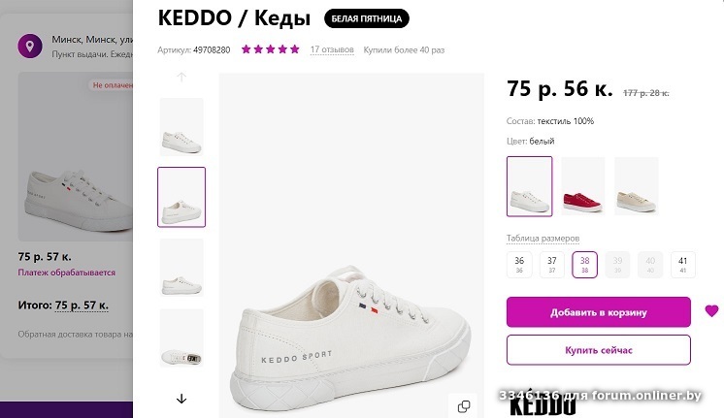Select size 41
724x418 pixels.
coord(683,265)
